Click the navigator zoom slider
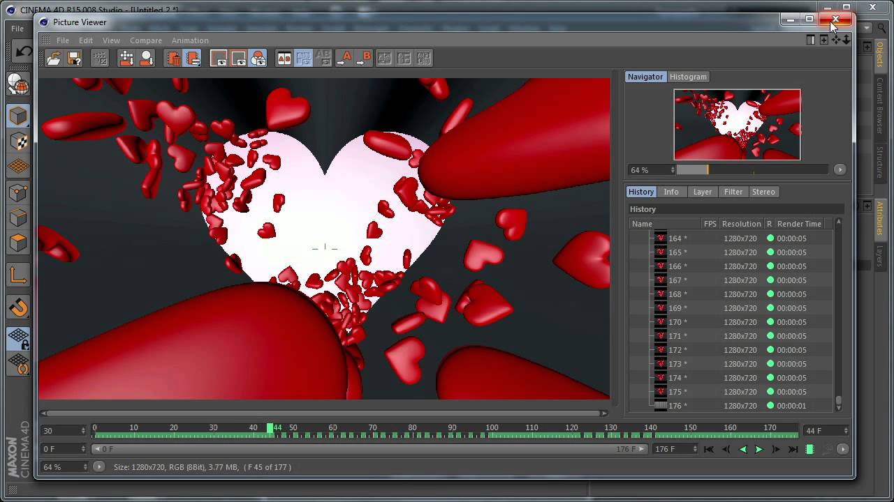The height and width of the screenshot is (502, 894). click(752, 169)
